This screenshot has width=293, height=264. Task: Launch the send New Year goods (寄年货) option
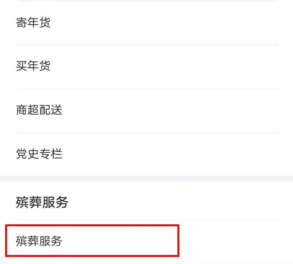[33, 22]
